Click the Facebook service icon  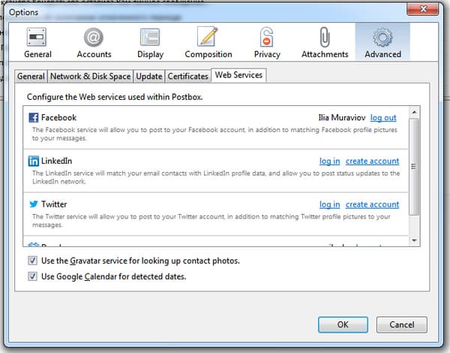pos(33,118)
